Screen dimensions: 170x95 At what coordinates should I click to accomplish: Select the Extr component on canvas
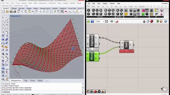[127, 45]
